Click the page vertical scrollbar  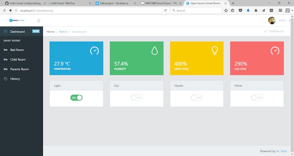coord(292,85)
